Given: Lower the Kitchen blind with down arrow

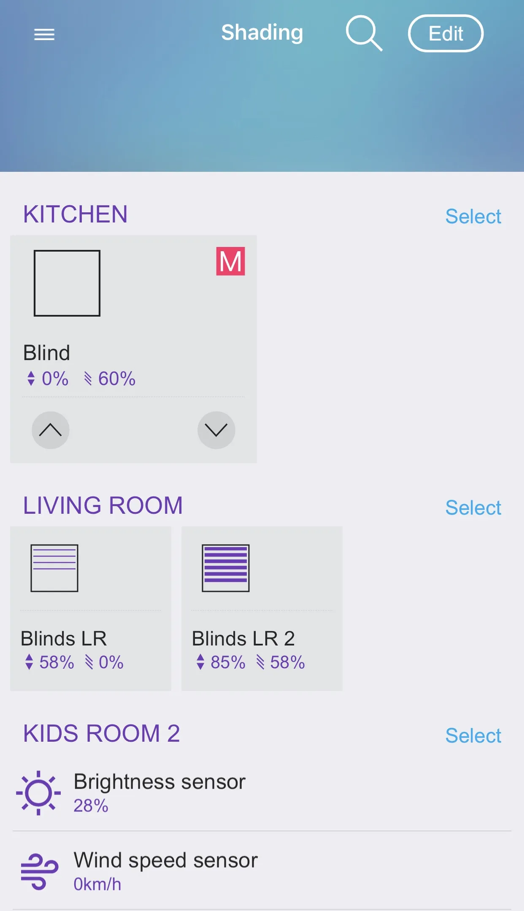Looking at the screenshot, I should coord(216,430).
